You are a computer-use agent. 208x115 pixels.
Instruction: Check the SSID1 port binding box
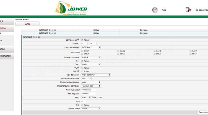coord(82,54)
